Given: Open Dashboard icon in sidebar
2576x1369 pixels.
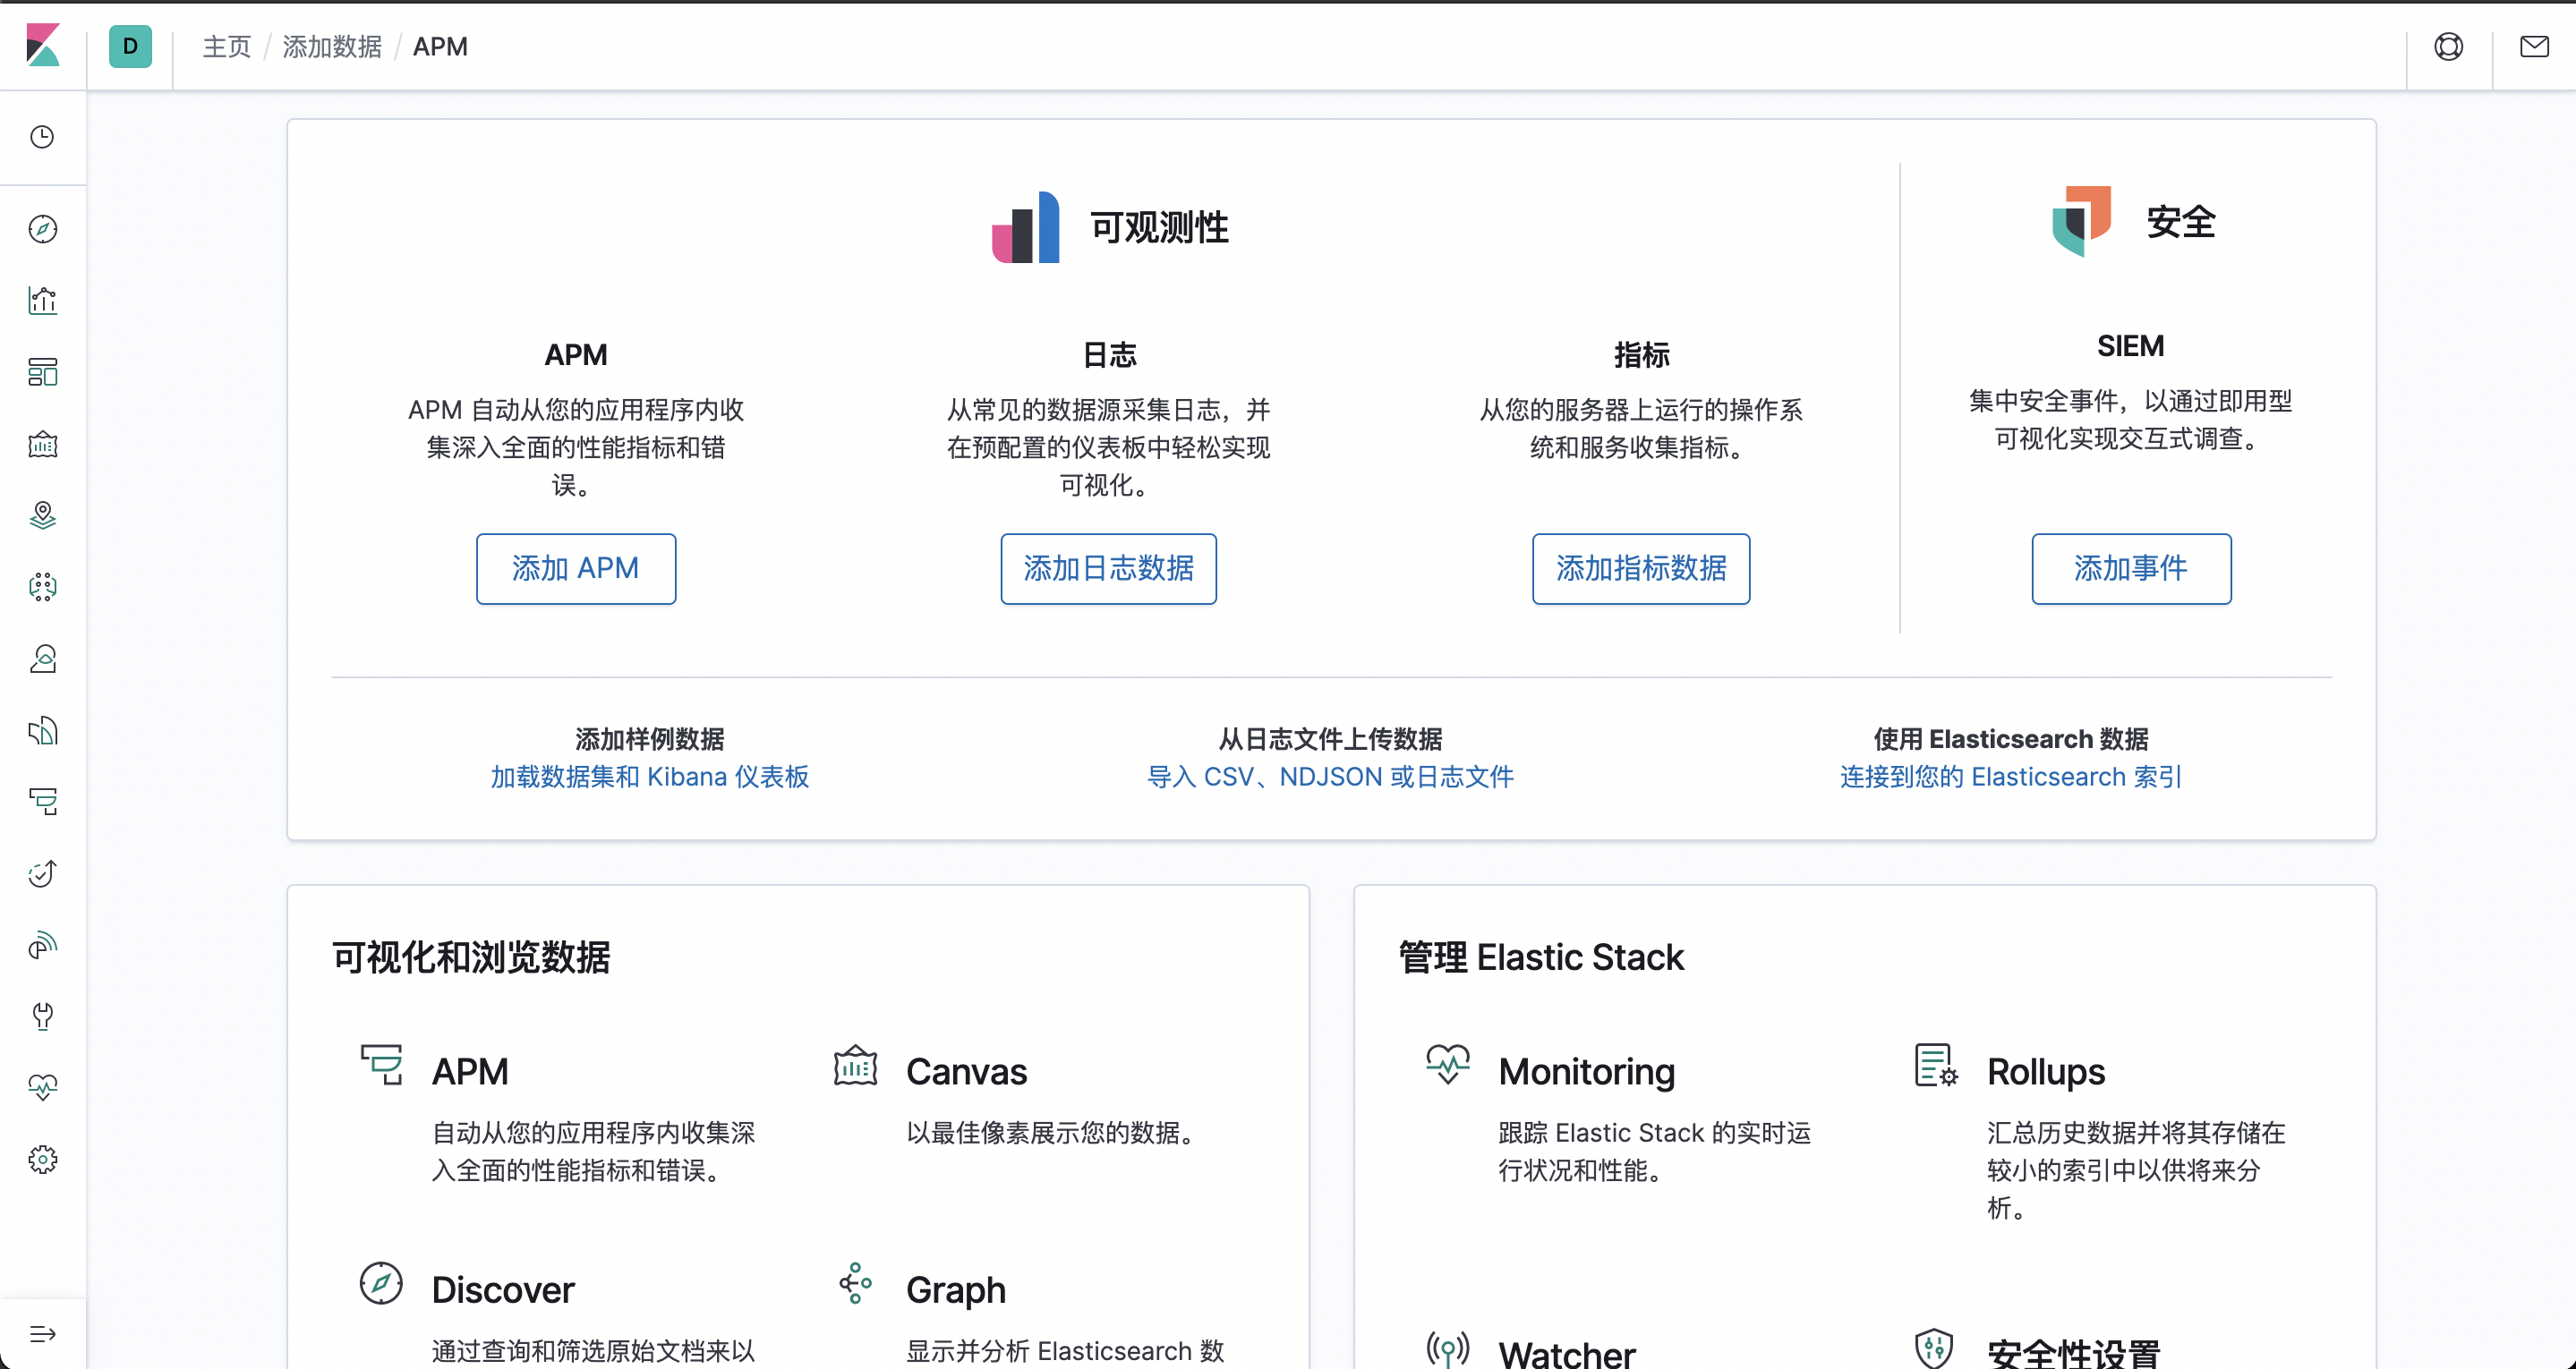Looking at the screenshot, I should (x=42, y=372).
